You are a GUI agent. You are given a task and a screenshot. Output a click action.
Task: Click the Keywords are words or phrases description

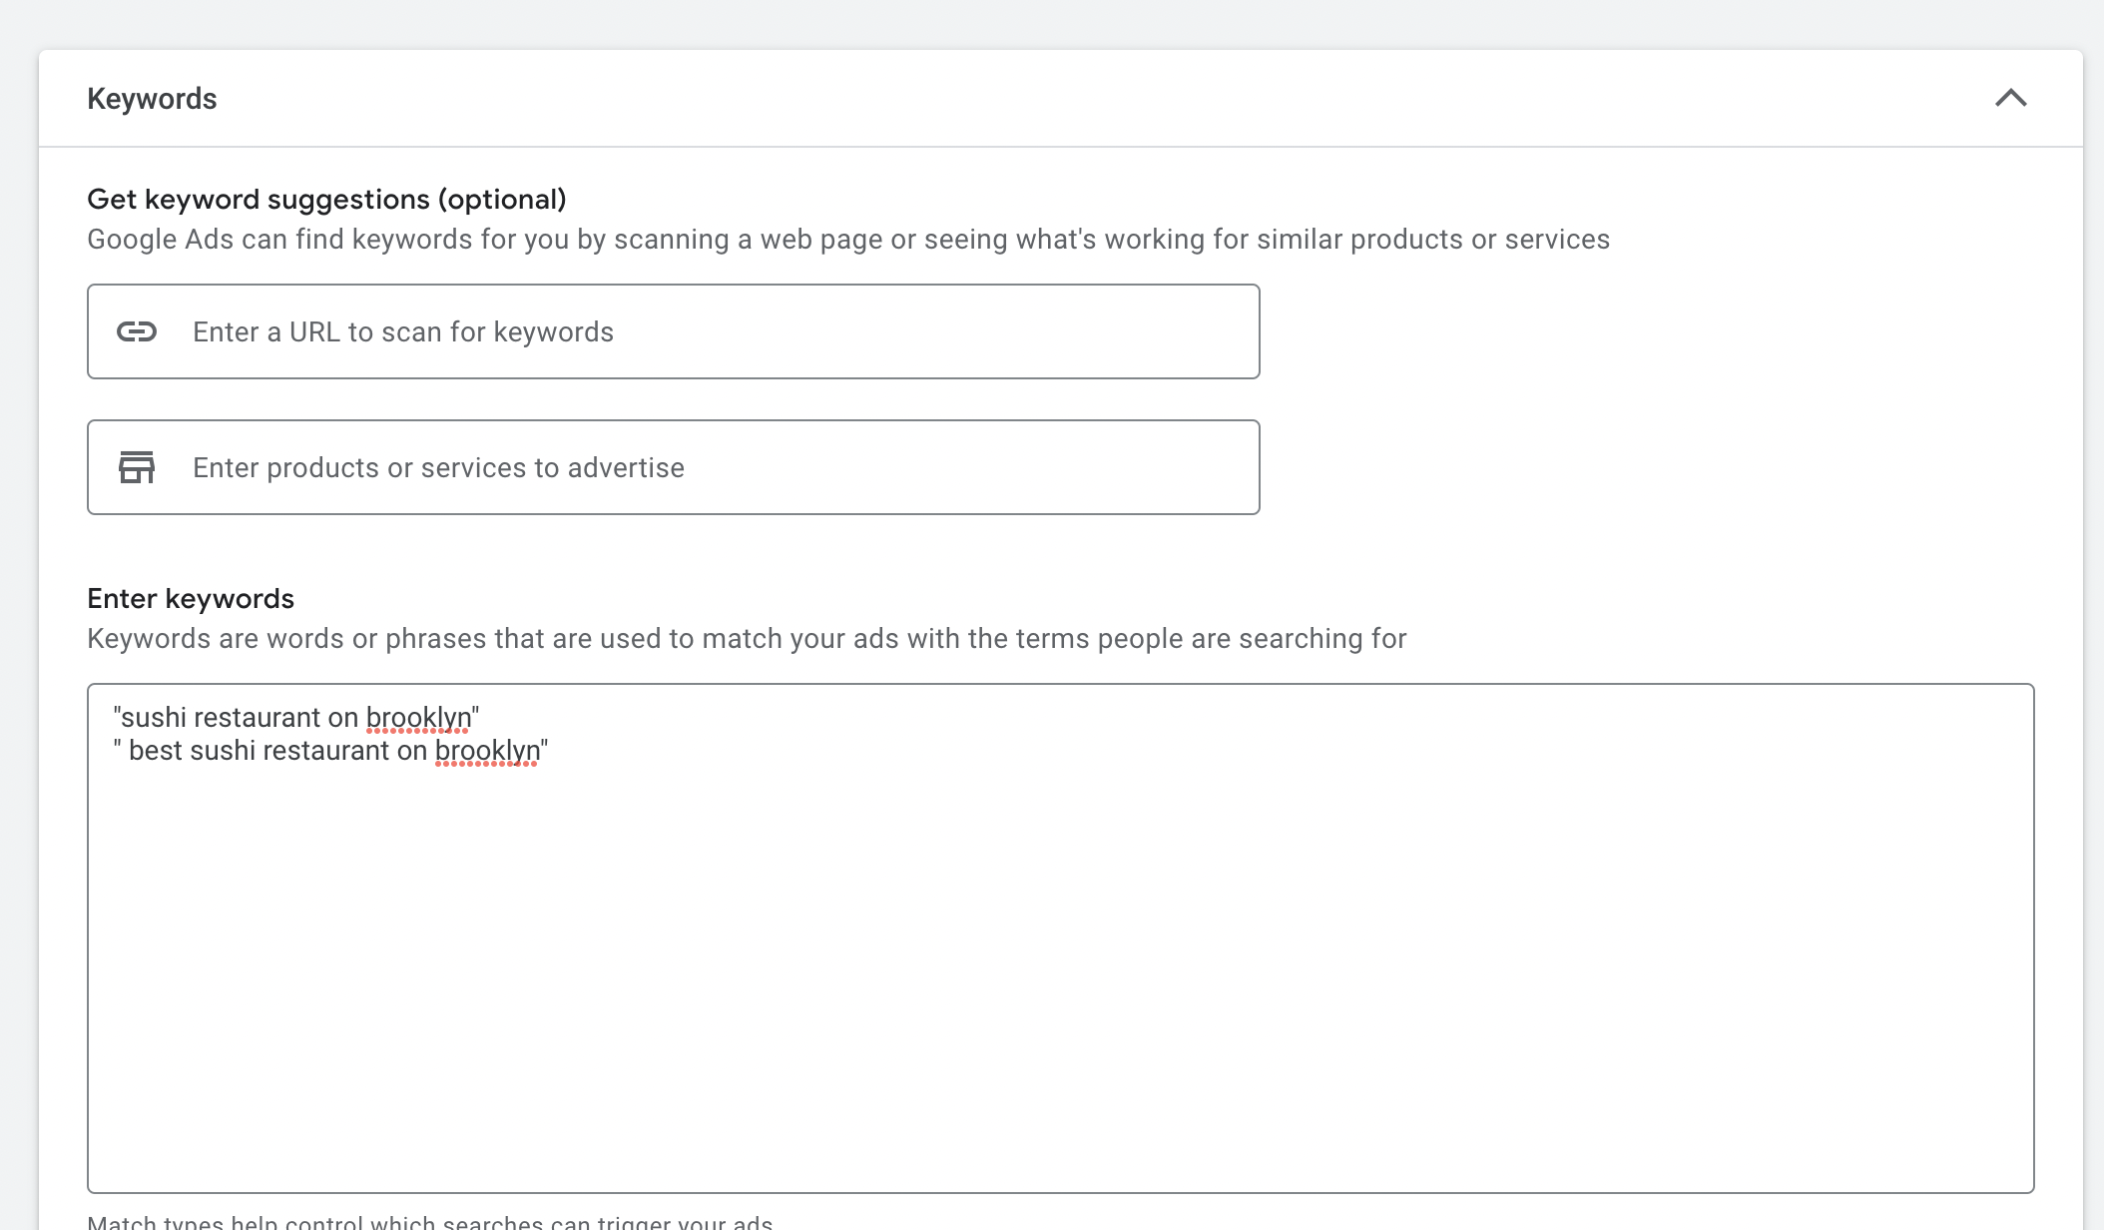pos(747,639)
